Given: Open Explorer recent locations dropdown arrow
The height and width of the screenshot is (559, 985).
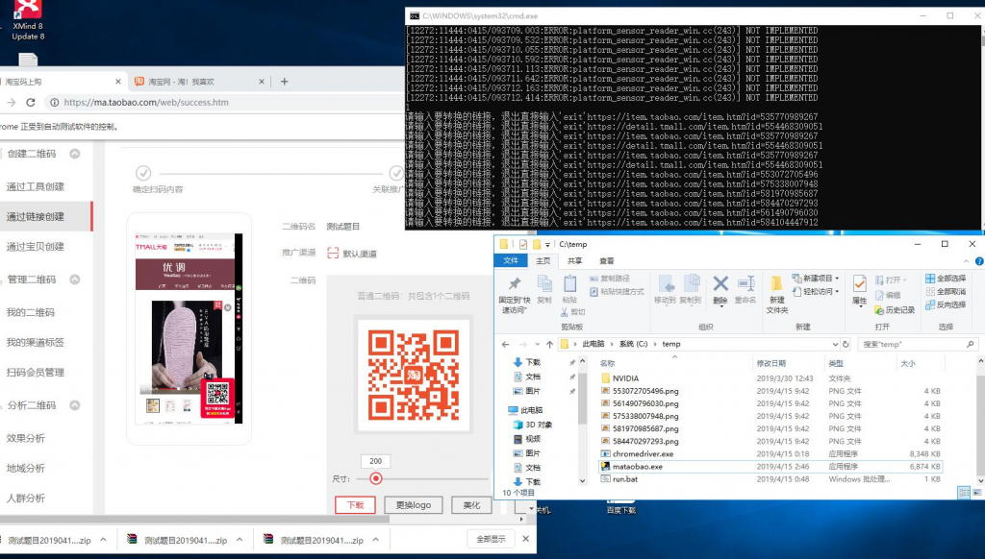Looking at the screenshot, I should (537, 344).
